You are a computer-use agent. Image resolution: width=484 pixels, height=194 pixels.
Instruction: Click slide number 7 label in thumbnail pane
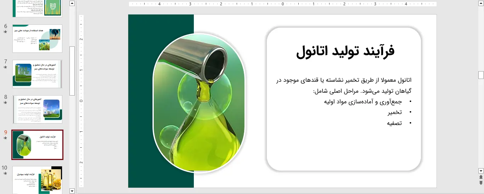(5, 62)
